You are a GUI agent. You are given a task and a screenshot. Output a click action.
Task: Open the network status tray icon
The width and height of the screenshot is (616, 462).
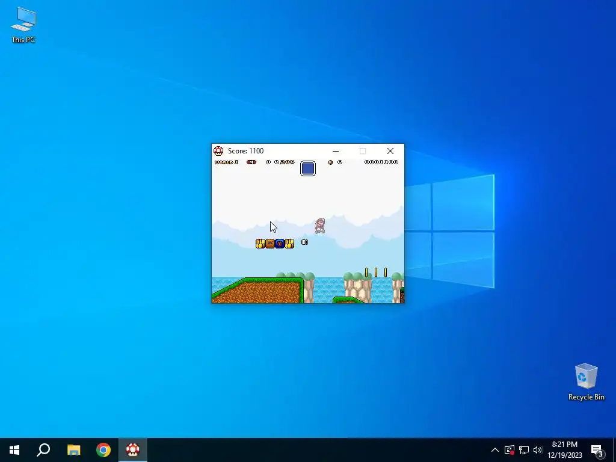[x=524, y=450]
